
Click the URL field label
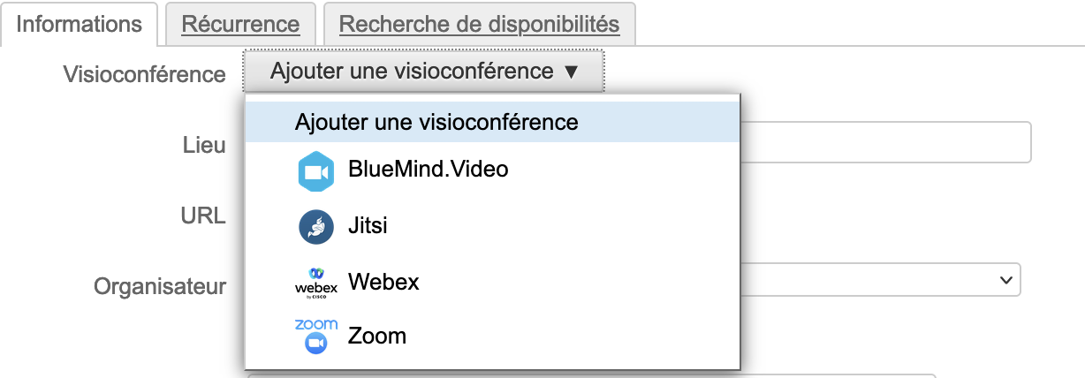coord(204,216)
